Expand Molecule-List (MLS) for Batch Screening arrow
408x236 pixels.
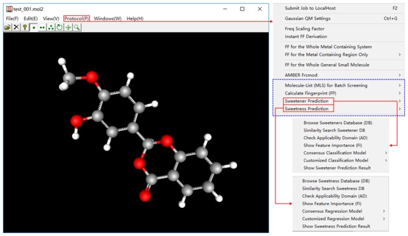coord(399,85)
